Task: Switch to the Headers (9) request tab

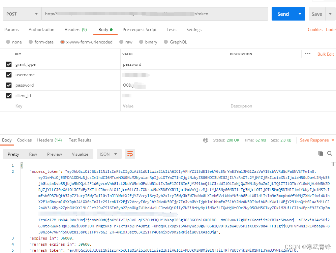Action: [75, 30]
